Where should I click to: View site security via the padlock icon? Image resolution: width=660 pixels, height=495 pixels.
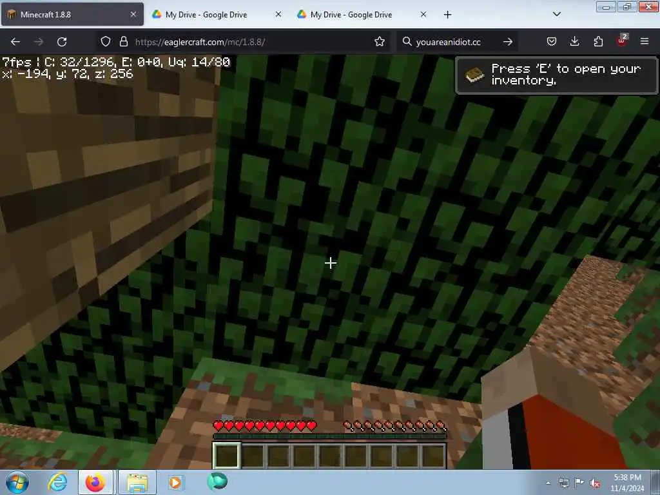click(123, 41)
